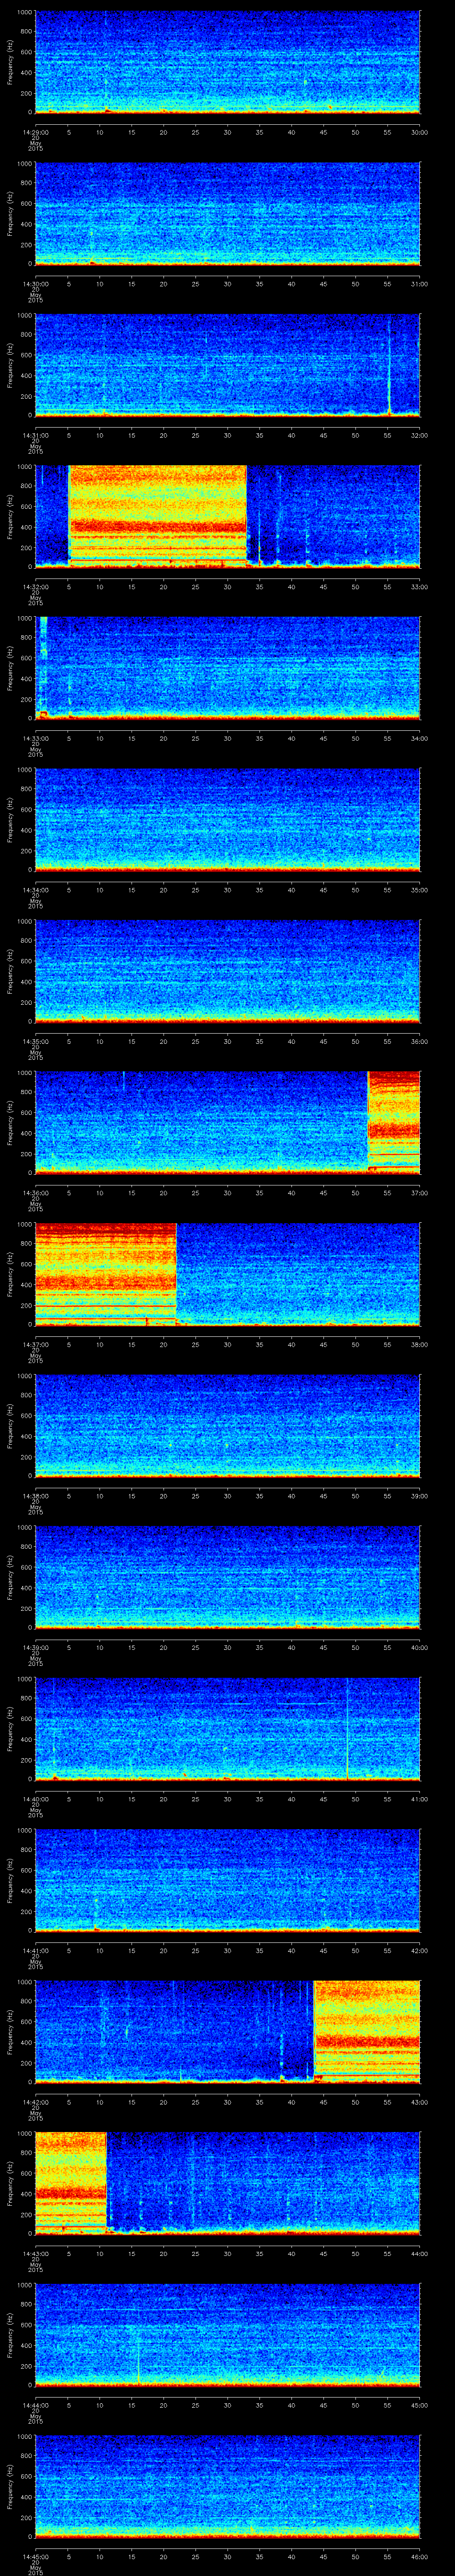The height and width of the screenshot is (2576, 455).
Task: Click the 38:00 end time label
Action: pos(419,1344)
